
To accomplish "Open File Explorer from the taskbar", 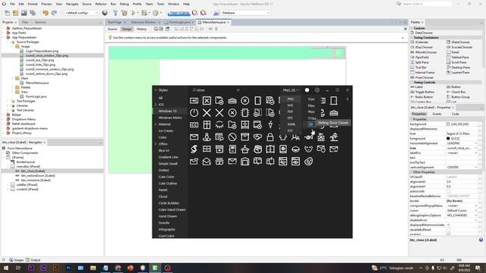I will (93, 268).
